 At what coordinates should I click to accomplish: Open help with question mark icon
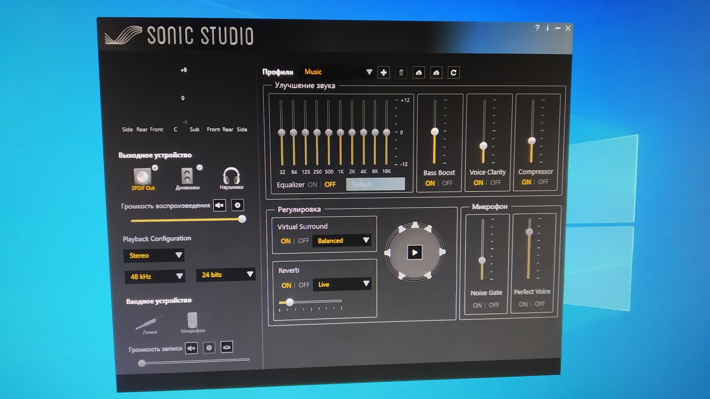pyautogui.click(x=537, y=28)
